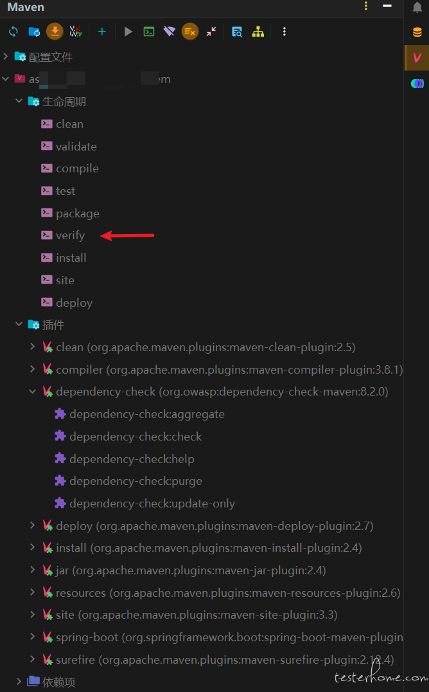Open the toolbar's vertical dots menu
The height and width of the screenshot is (692, 429).
click(x=285, y=32)
